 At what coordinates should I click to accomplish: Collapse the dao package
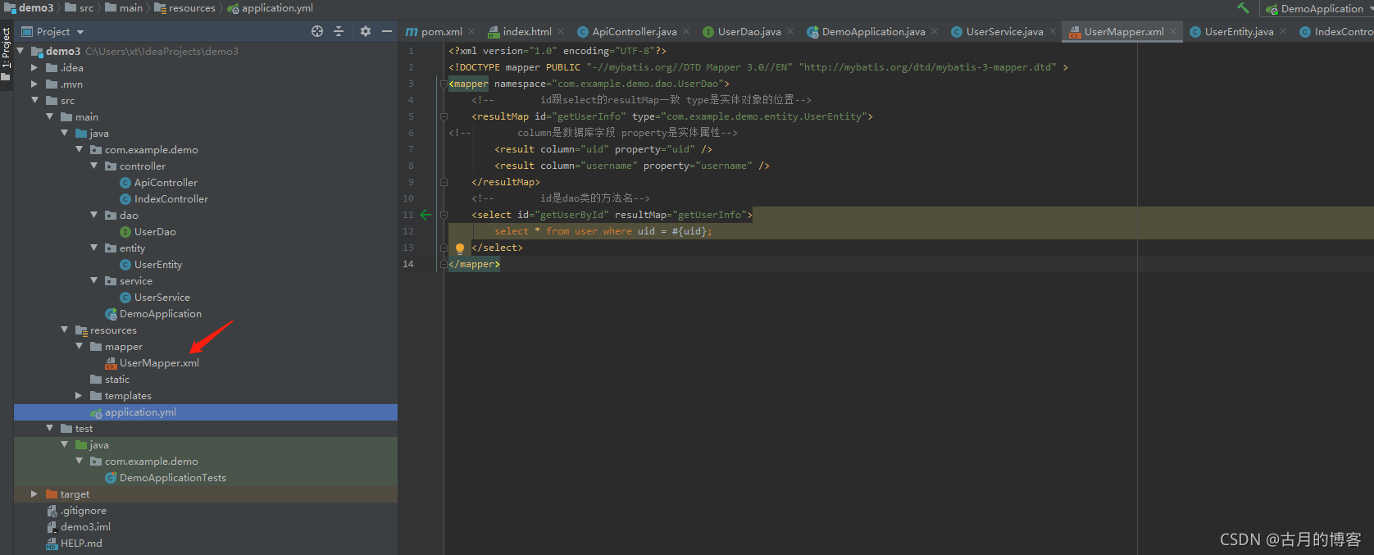[x=94, y=215]
